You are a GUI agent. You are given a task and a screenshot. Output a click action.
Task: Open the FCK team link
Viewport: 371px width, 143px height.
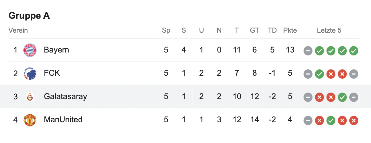click(52, 73)
